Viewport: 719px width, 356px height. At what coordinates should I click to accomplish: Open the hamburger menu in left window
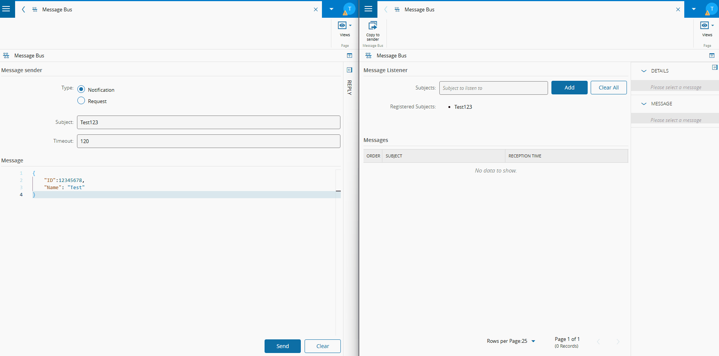click(x=6, y=9)
